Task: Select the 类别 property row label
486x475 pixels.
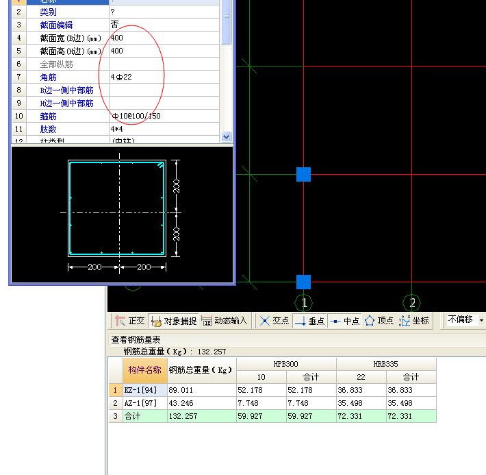Action: click(68, 12)
